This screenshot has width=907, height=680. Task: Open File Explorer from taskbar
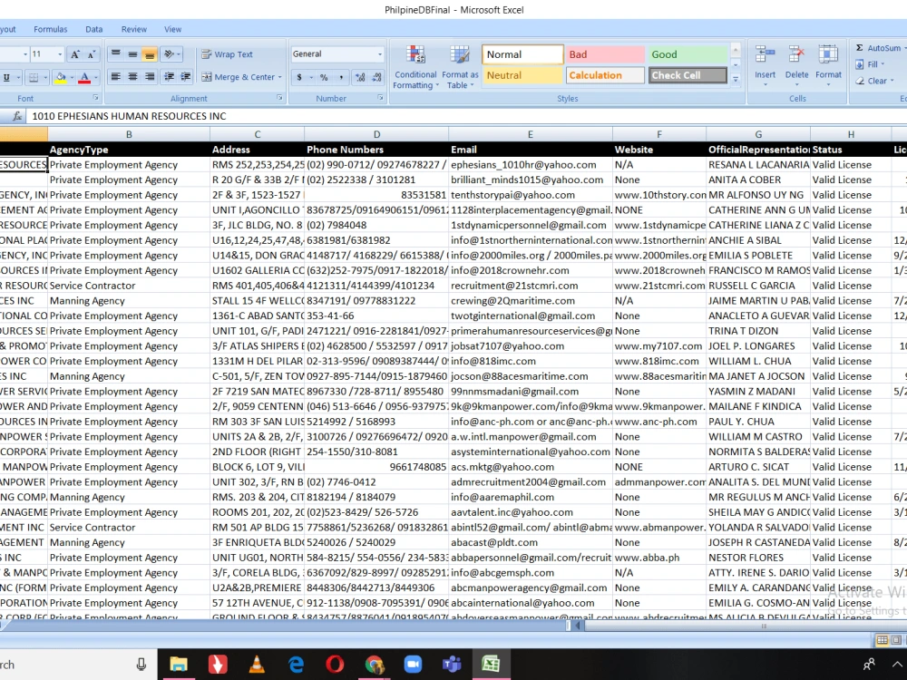click(178, 665)
